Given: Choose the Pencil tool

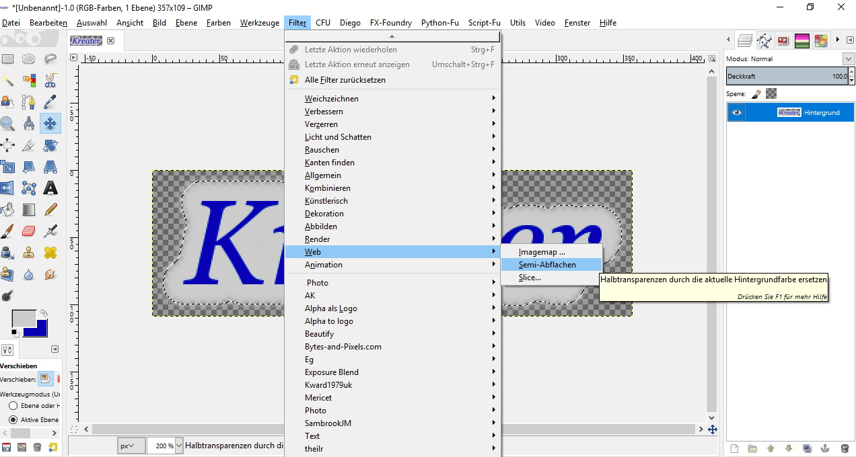Looking at the screenshot, I should pos(50,210).
